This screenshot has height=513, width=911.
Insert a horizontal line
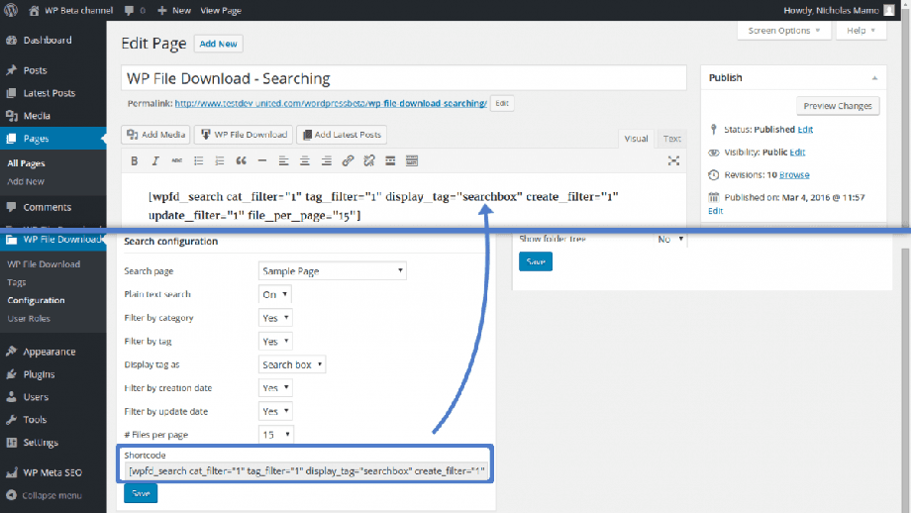pos(262,160)
